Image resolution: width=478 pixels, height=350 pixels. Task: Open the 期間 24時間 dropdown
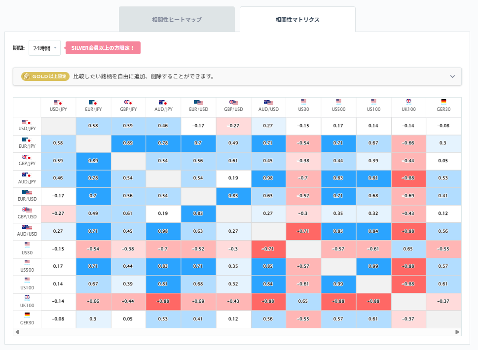pos(44,47)
